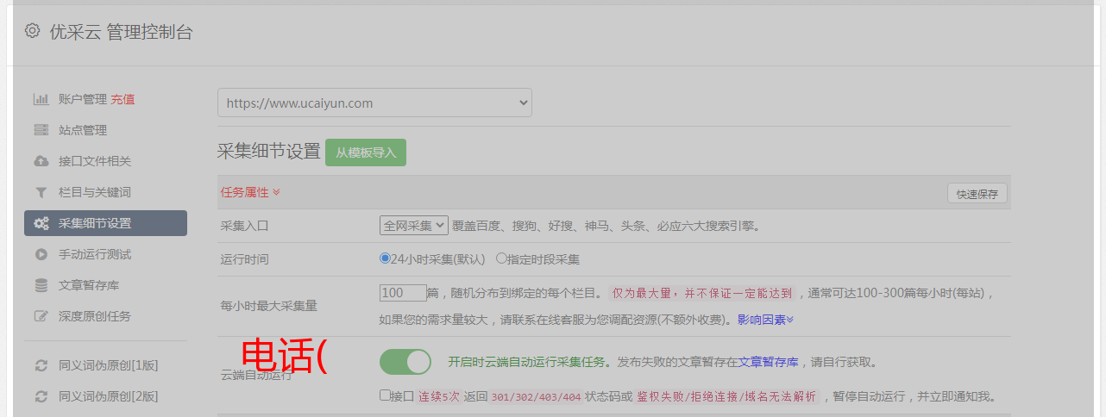1106x417 pixels.
Task: Click refresh icon beside 同义词伪原创[2版]
Action: [41, 396]
